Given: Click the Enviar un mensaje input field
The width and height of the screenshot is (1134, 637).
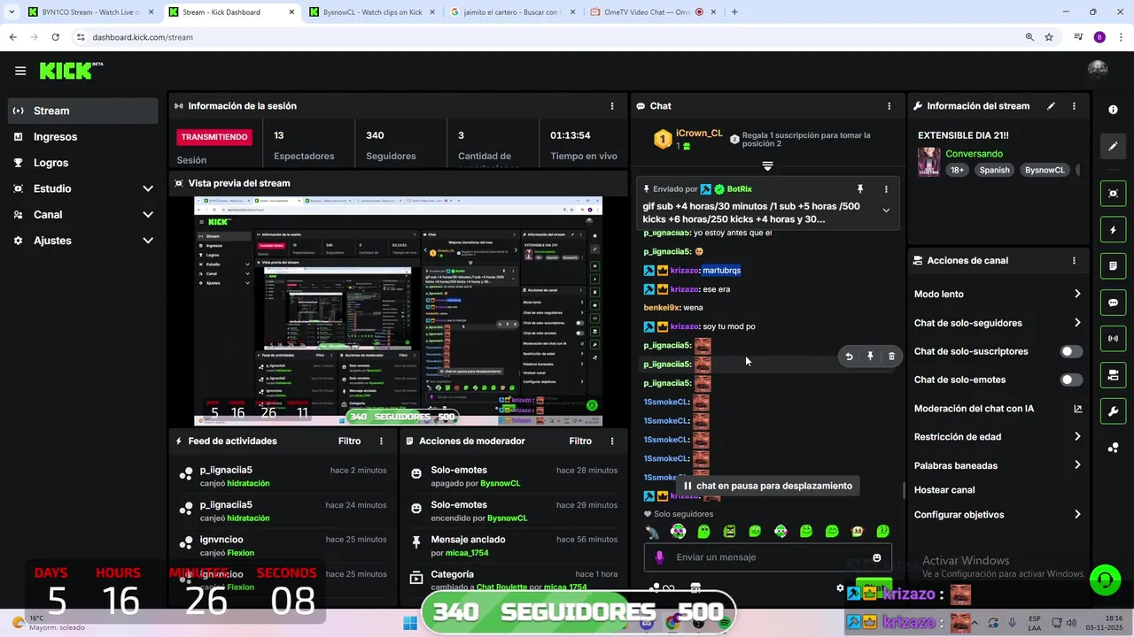Looking at the screenshot, I should (x=767, y=557).
